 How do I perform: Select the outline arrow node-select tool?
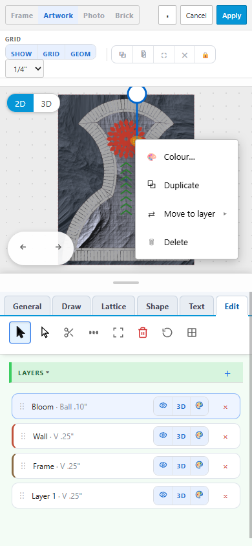[x=45, y=333]
